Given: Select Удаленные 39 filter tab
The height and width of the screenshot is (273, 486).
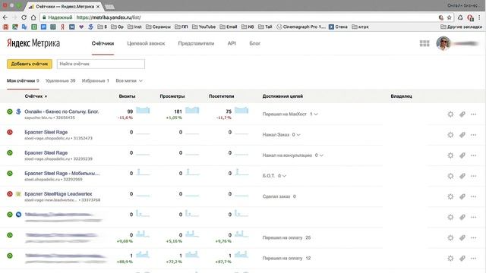Looking at the screenshot, I should click(x=61, y=81).
